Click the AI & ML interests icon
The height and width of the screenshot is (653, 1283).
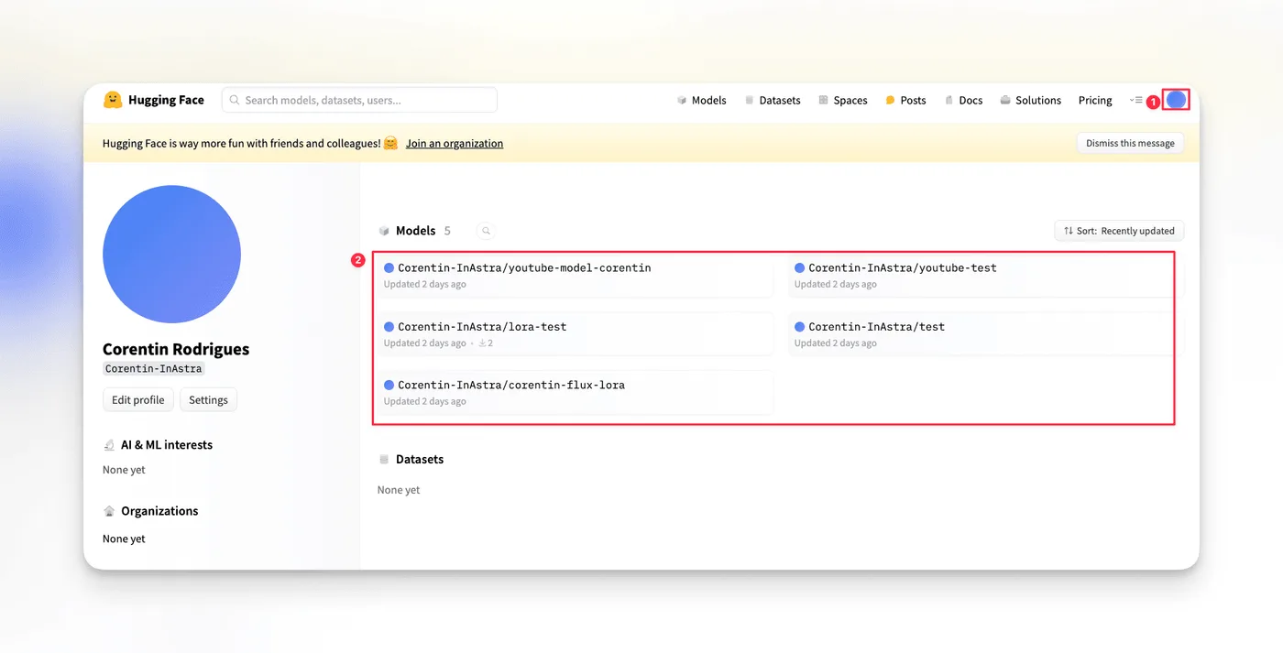click(109, 445)
